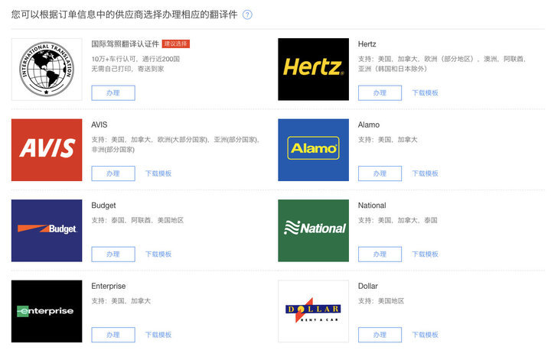Click 办理 button for Hertz
The width and height of the screenshot is (551, 350).
(x=380, y=92)
